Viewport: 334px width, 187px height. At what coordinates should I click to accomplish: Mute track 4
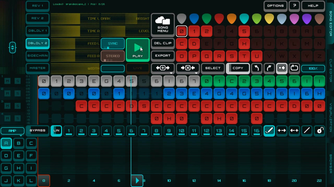tap(7, 118)
